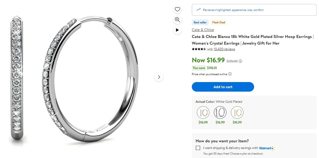This screenshot has height=158, width=319.
Task: Select the middle color variant swatch
Action: pos(220,113)
